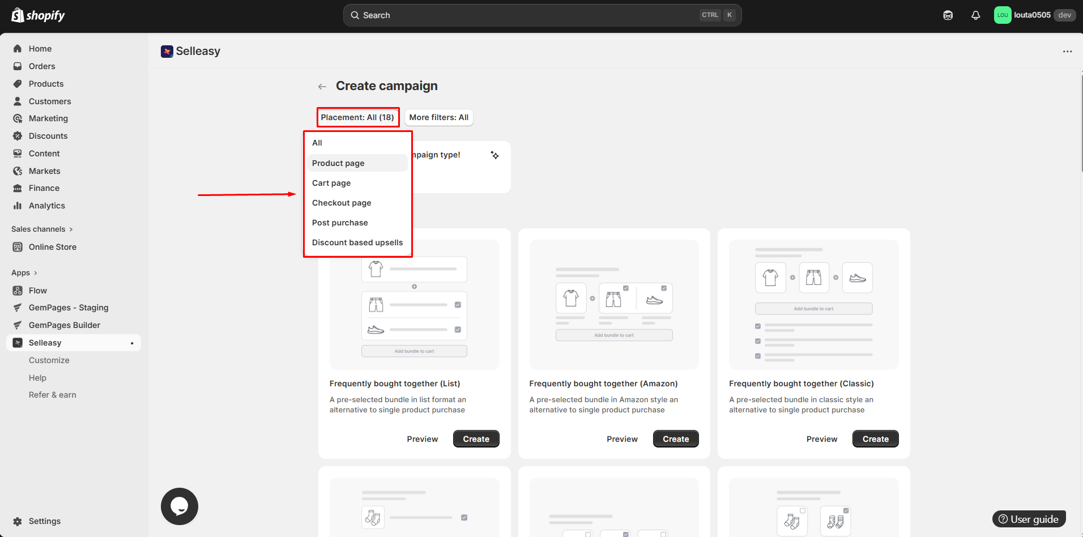Image resolution: width=1083 pixels, height=537 pixels.
Task: Open the live chat bubble
Action: (180, 506)
